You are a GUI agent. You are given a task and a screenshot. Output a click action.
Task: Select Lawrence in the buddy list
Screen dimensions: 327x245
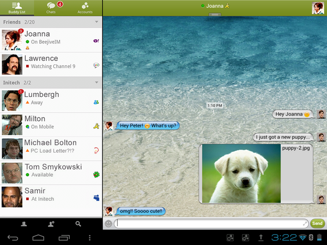pyautogui.click(x=51, y=64)
